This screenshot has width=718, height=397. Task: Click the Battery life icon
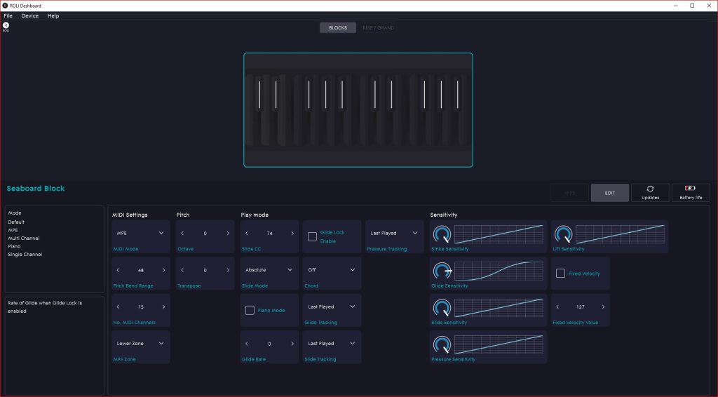point(690,188)
